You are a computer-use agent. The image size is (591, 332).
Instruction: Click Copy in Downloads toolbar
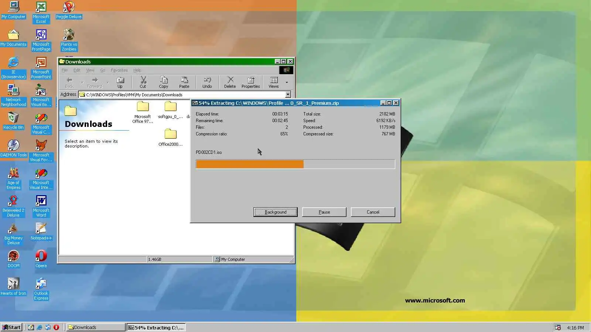[x=164, y=82]
